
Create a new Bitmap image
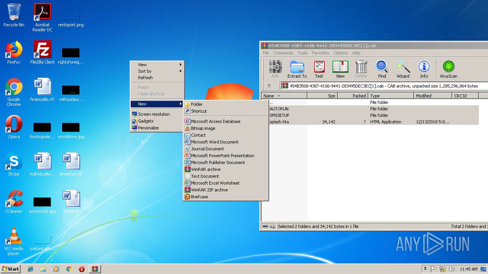pos(226,128)
